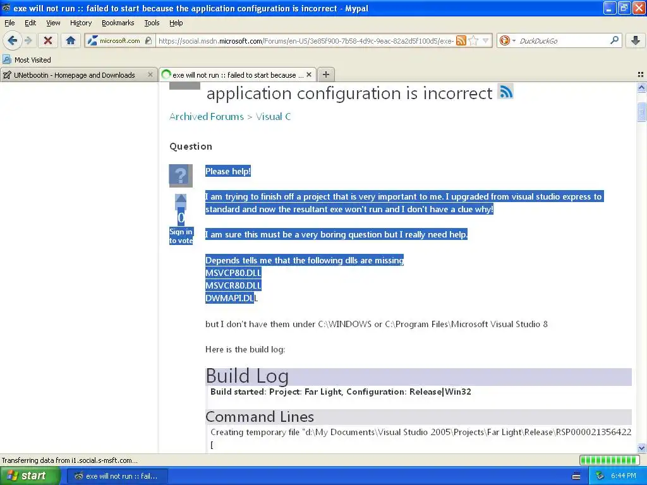This screenshot has height=485, width=647.
Task: Click the vote count number 0
Action: [181, 218]
